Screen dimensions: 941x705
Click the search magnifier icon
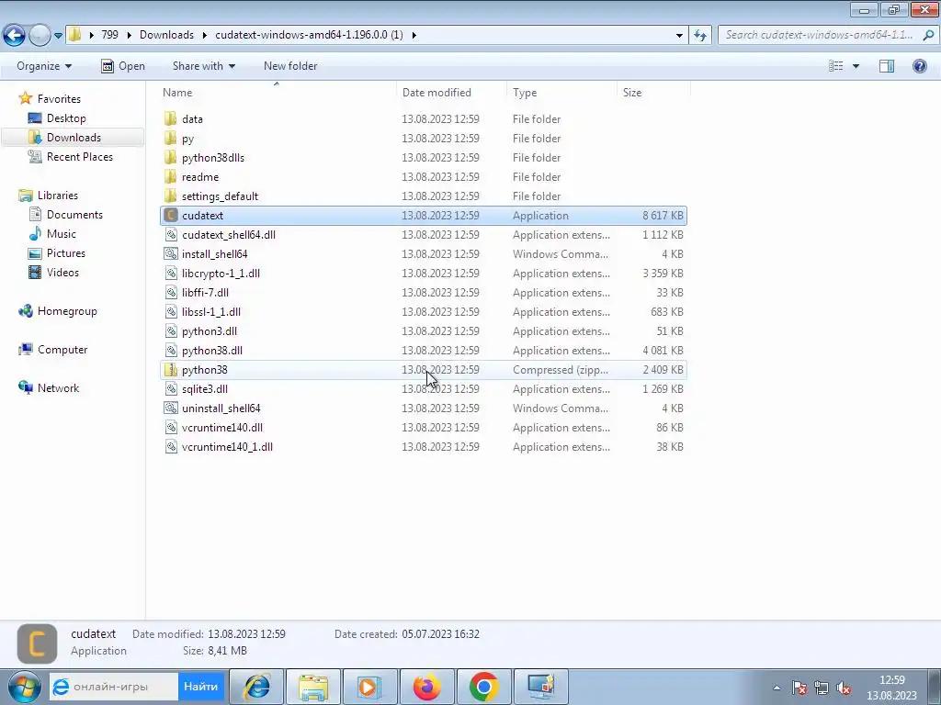[x=928, y=35]
